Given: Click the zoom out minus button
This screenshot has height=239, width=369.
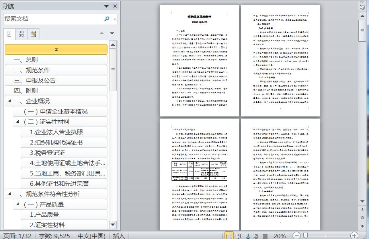Looking at the screenshot, I should click(296, 236).
